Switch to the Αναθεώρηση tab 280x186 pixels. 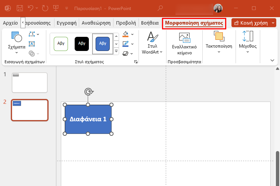tap(96, 23)
